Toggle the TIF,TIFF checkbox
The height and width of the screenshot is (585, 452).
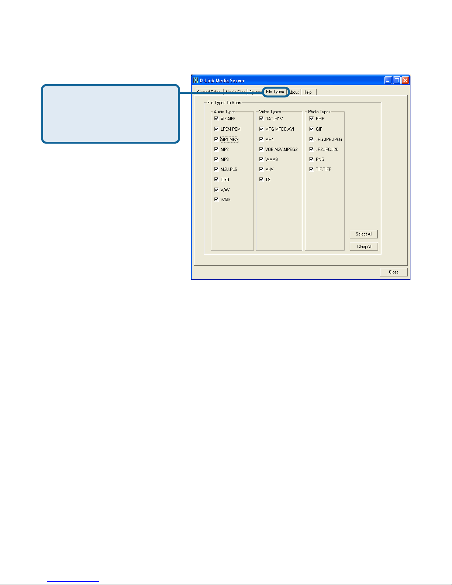click(x=311, y=169)
